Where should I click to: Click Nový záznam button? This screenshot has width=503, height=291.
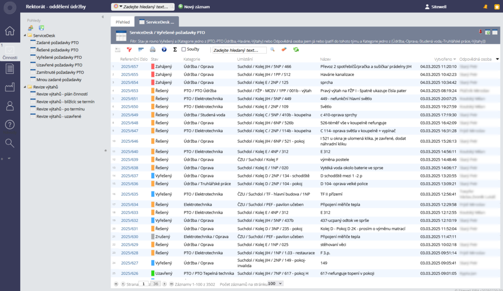[194, 6]
